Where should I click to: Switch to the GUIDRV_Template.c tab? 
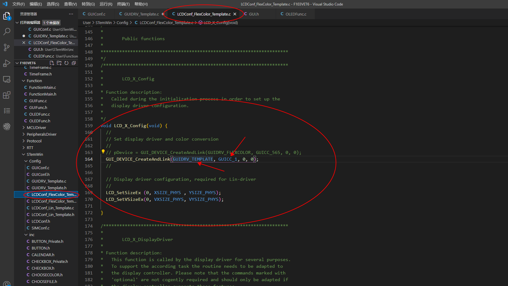pyautogui.click(x=141, y=14)
